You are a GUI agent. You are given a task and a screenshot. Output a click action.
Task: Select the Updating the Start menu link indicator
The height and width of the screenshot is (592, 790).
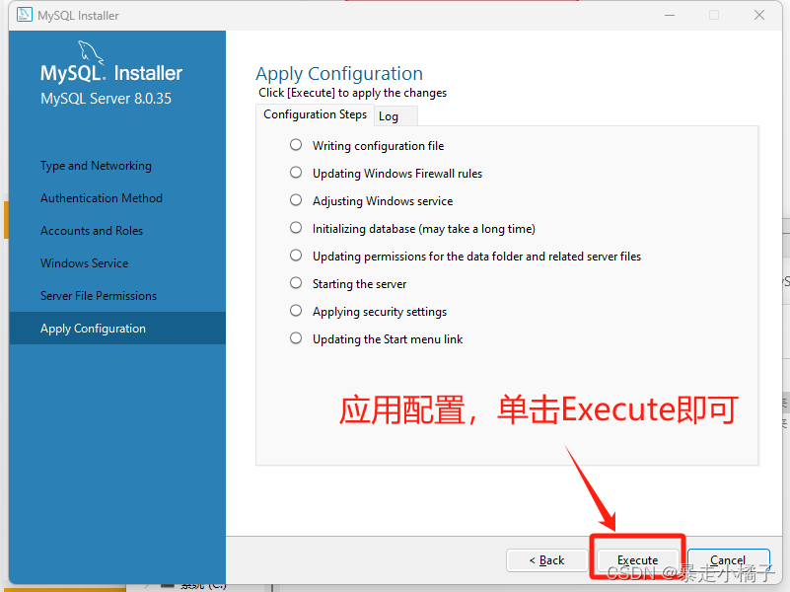[x=296, y=338]
